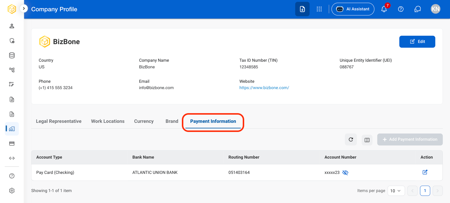This screenshot has height=203, width=450.
Task: Open the shield security sidebar icon
Action: [x=12, y=41]
